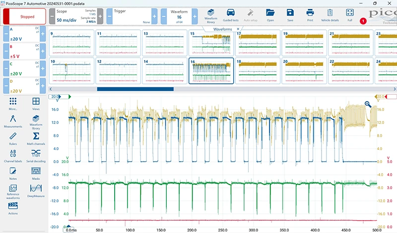Select waveform thumbnail 13
The height and width of the screenshot is (233, 397).
pyautogui.click(x=165, y=43)
